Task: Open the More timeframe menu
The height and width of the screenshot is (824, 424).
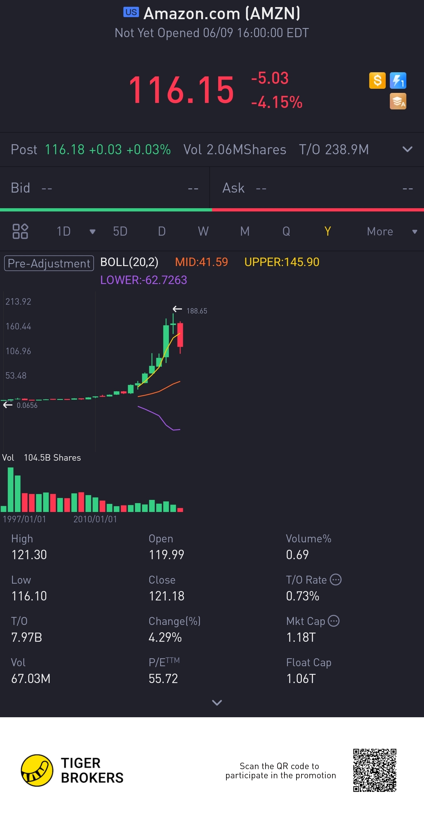Action: point(380,231)
